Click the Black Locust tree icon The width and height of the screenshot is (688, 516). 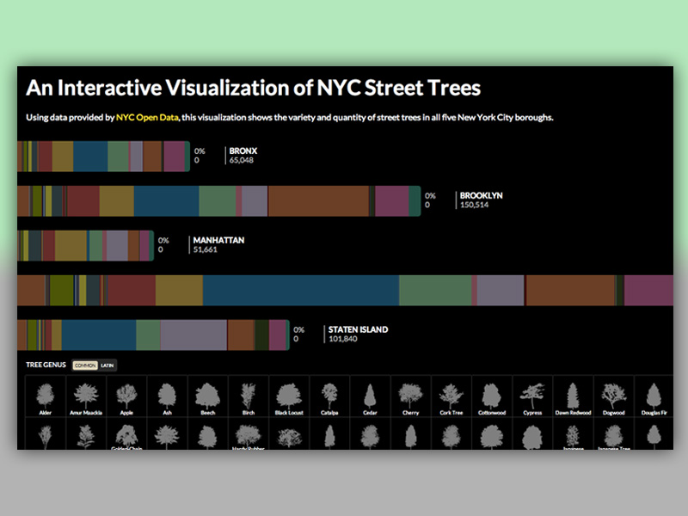tap(288, 396)
